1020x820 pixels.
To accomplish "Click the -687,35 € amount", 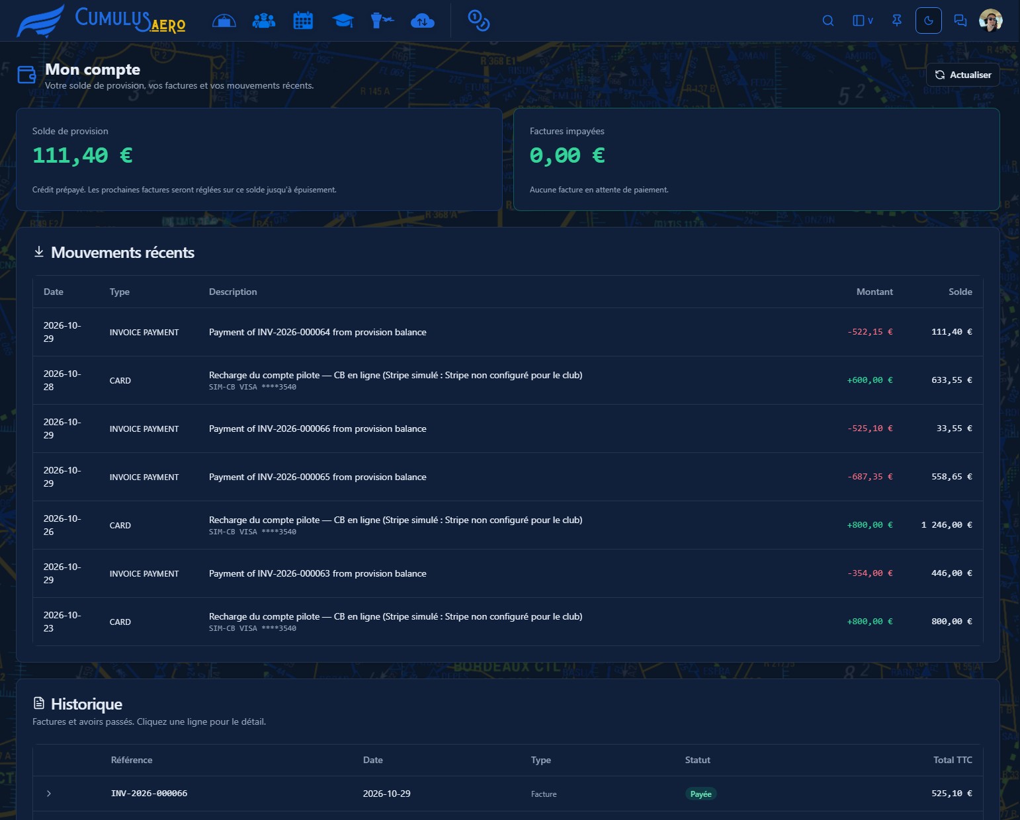I will (x=870, y=477).
